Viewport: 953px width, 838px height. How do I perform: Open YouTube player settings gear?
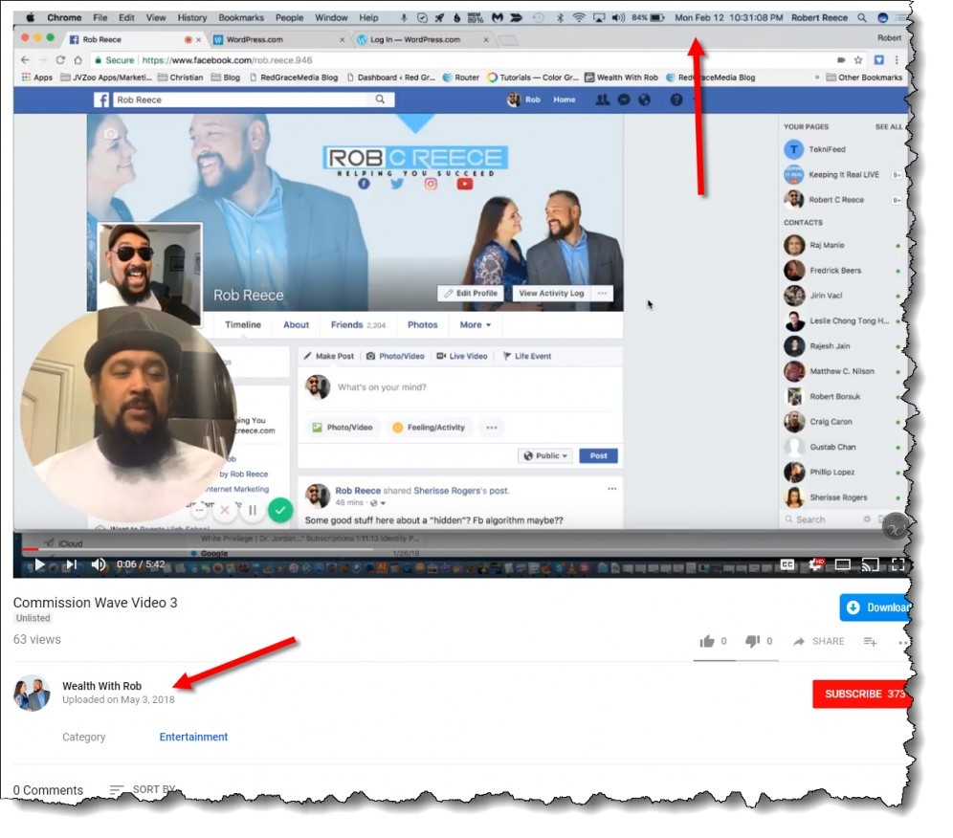[815, 564]
